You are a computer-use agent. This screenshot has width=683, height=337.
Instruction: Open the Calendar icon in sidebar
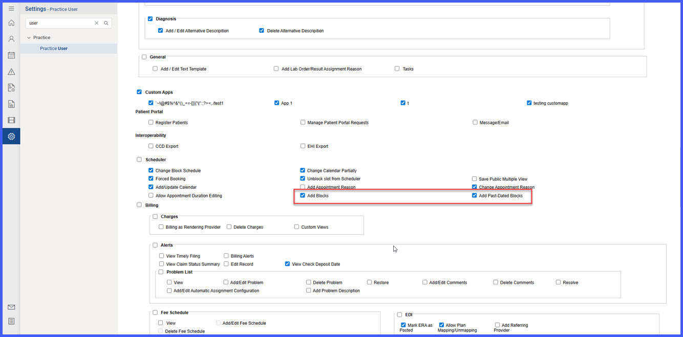coord(11,55)
